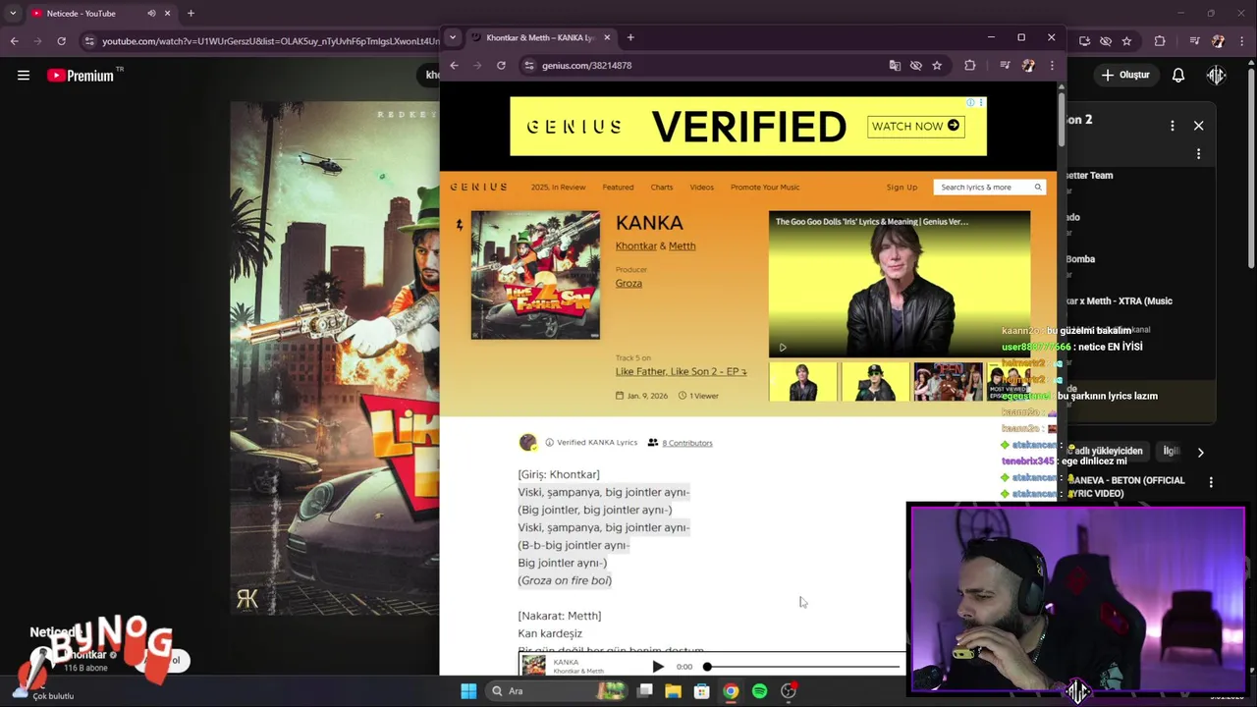
Task: Open YouTube hamburger guide menu
Action: click(x=24, y=75)
